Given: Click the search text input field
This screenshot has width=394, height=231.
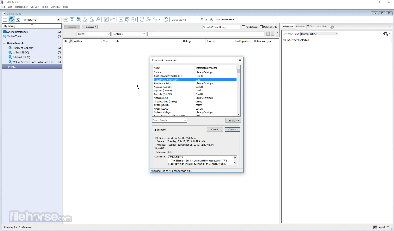Looking at the screenshot, I should (x=206, y=34).
